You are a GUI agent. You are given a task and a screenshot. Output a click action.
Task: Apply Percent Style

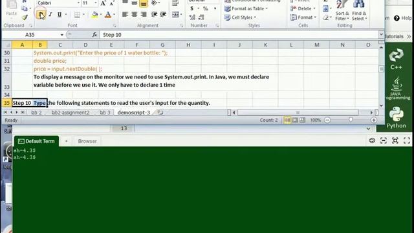[206, 8]
